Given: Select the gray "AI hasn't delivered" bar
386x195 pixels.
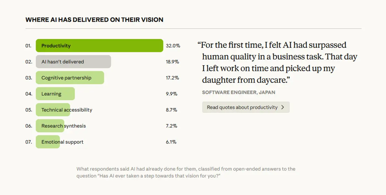Looking at the screenshot, I should (x=73, y=62).
